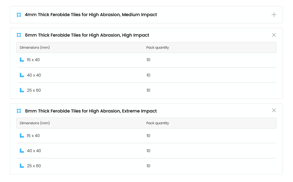Click Dimensions (mm) header in 6mm table
Image resolution: width=293 pixels, height=182 pixels.
[35, 48]
